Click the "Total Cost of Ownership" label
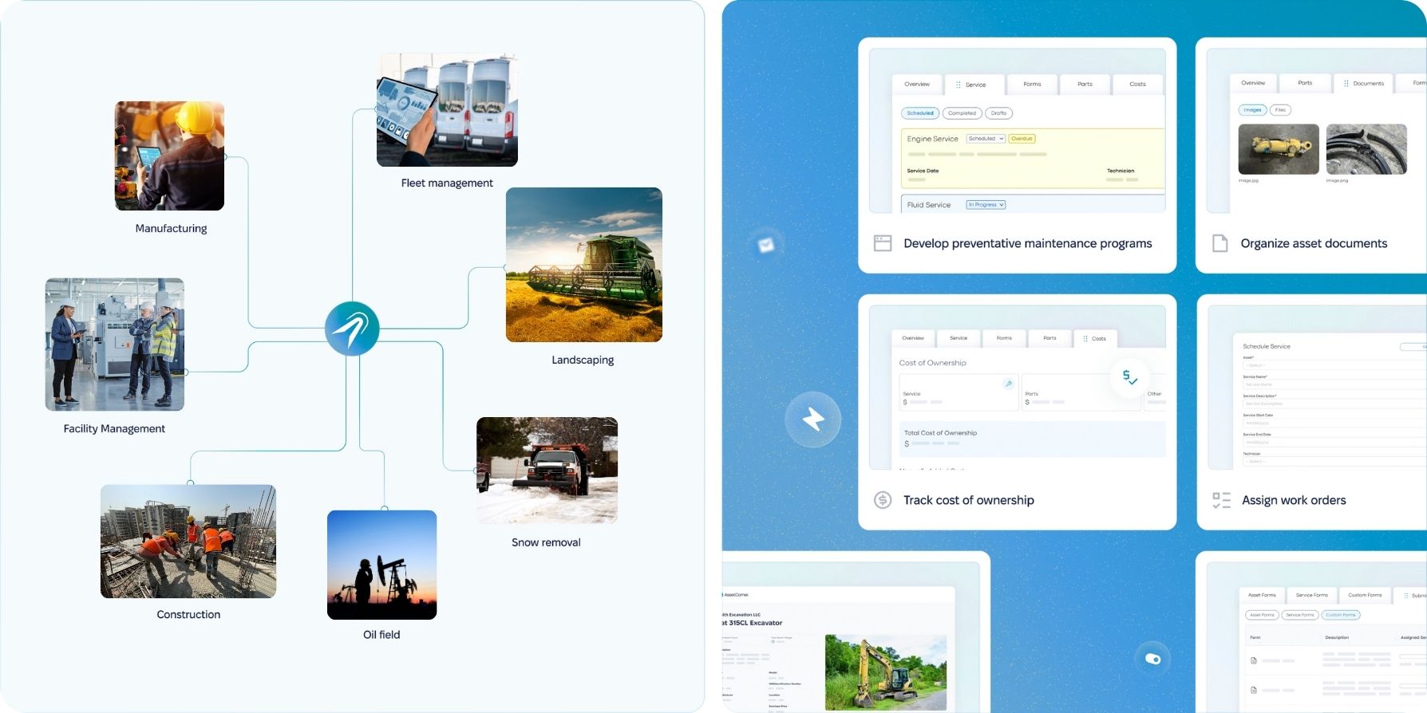 pyautogui.click(x=940, y=433)
